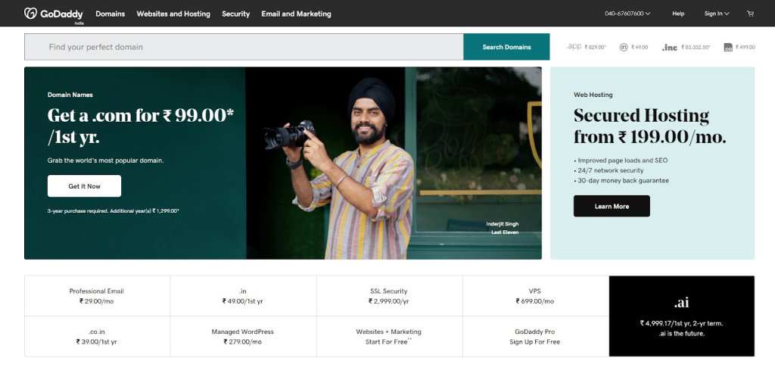Open the GoDaddy Pro Sign Up tile
This screenshot has width=775, height=377.
click(536, 336)
